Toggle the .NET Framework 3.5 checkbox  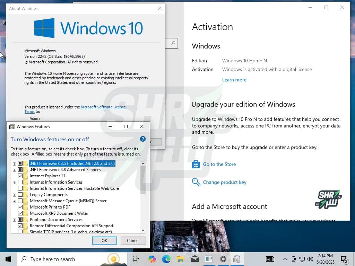coord(20,163)
